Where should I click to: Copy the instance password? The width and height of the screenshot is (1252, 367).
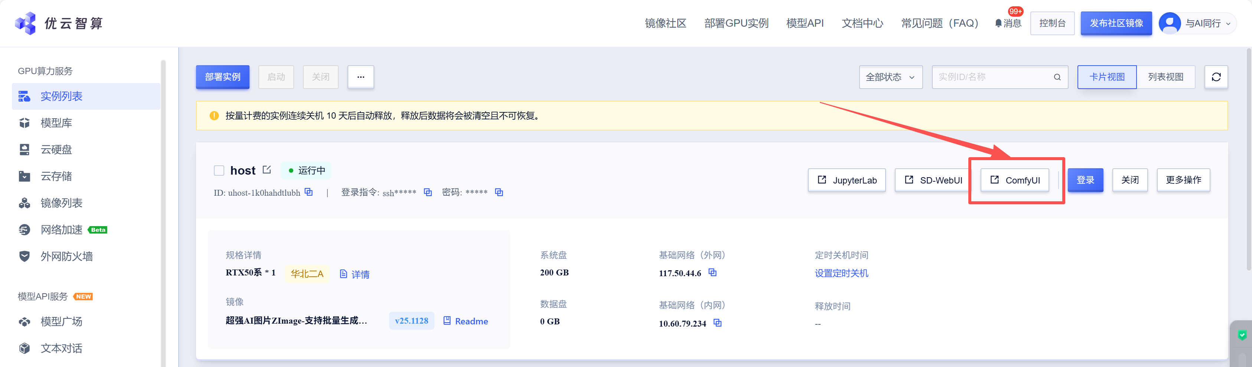(499, 192)
